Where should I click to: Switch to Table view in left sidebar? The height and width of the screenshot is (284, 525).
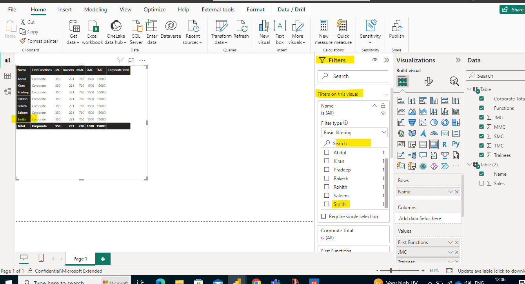(x=7, y=76)
